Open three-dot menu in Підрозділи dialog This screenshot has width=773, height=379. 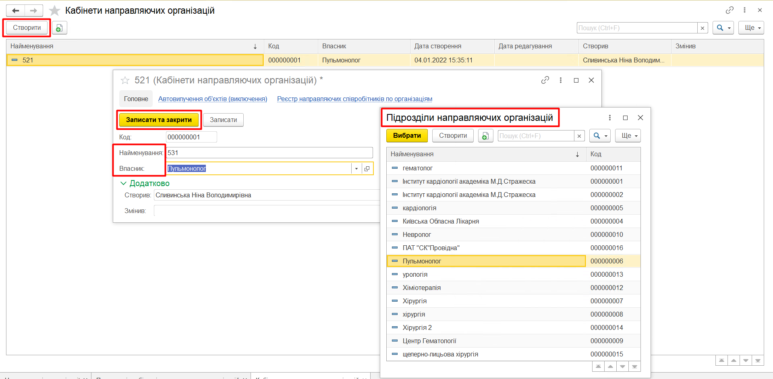609,118
